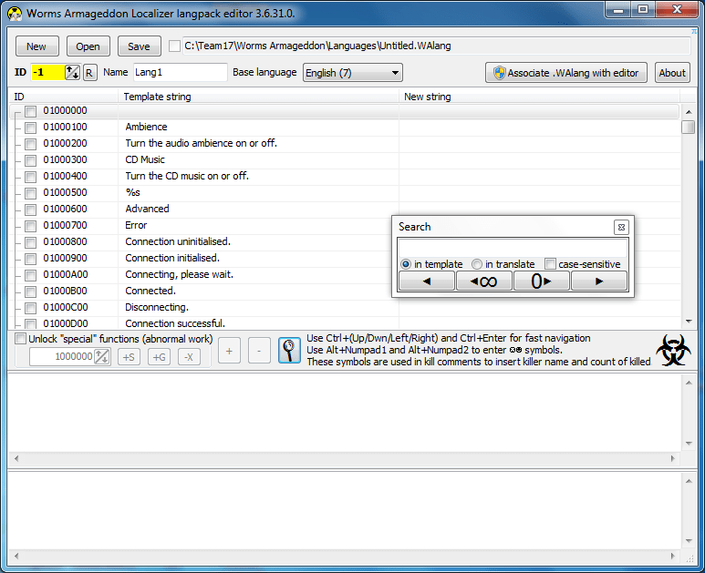Create a new langpack with New
Image resolution: width=705 pixels, height=573 pixels.
click(x=36, y=46)
